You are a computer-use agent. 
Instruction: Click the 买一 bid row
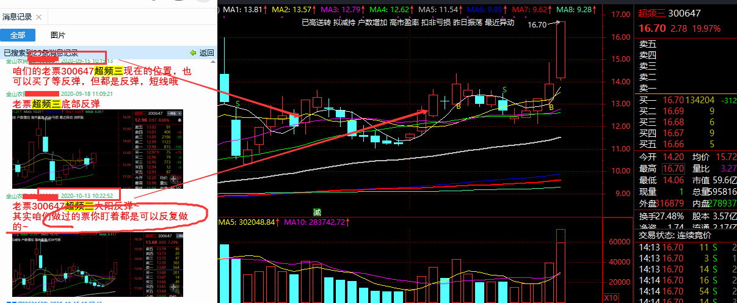(x=687, y=100)
